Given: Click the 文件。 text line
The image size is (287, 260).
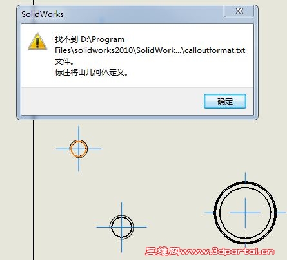Looking at the screenshot, I should (64, 61).
